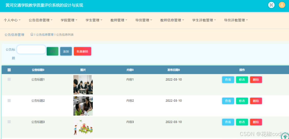Click the 公告标题2 cell

pos(38,101)
